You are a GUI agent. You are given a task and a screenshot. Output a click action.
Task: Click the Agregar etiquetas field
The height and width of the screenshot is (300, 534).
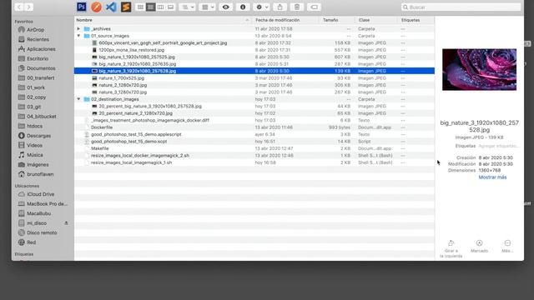pyautogui.click(x=498, y=146)
